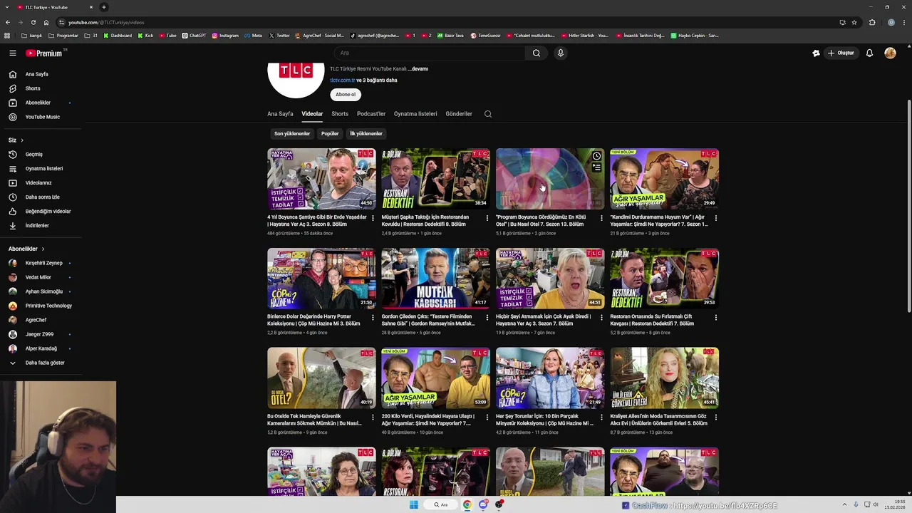Switch to the Gönderiler tab
The width and height of the screenshot is (912, 513).
(459, 114)
